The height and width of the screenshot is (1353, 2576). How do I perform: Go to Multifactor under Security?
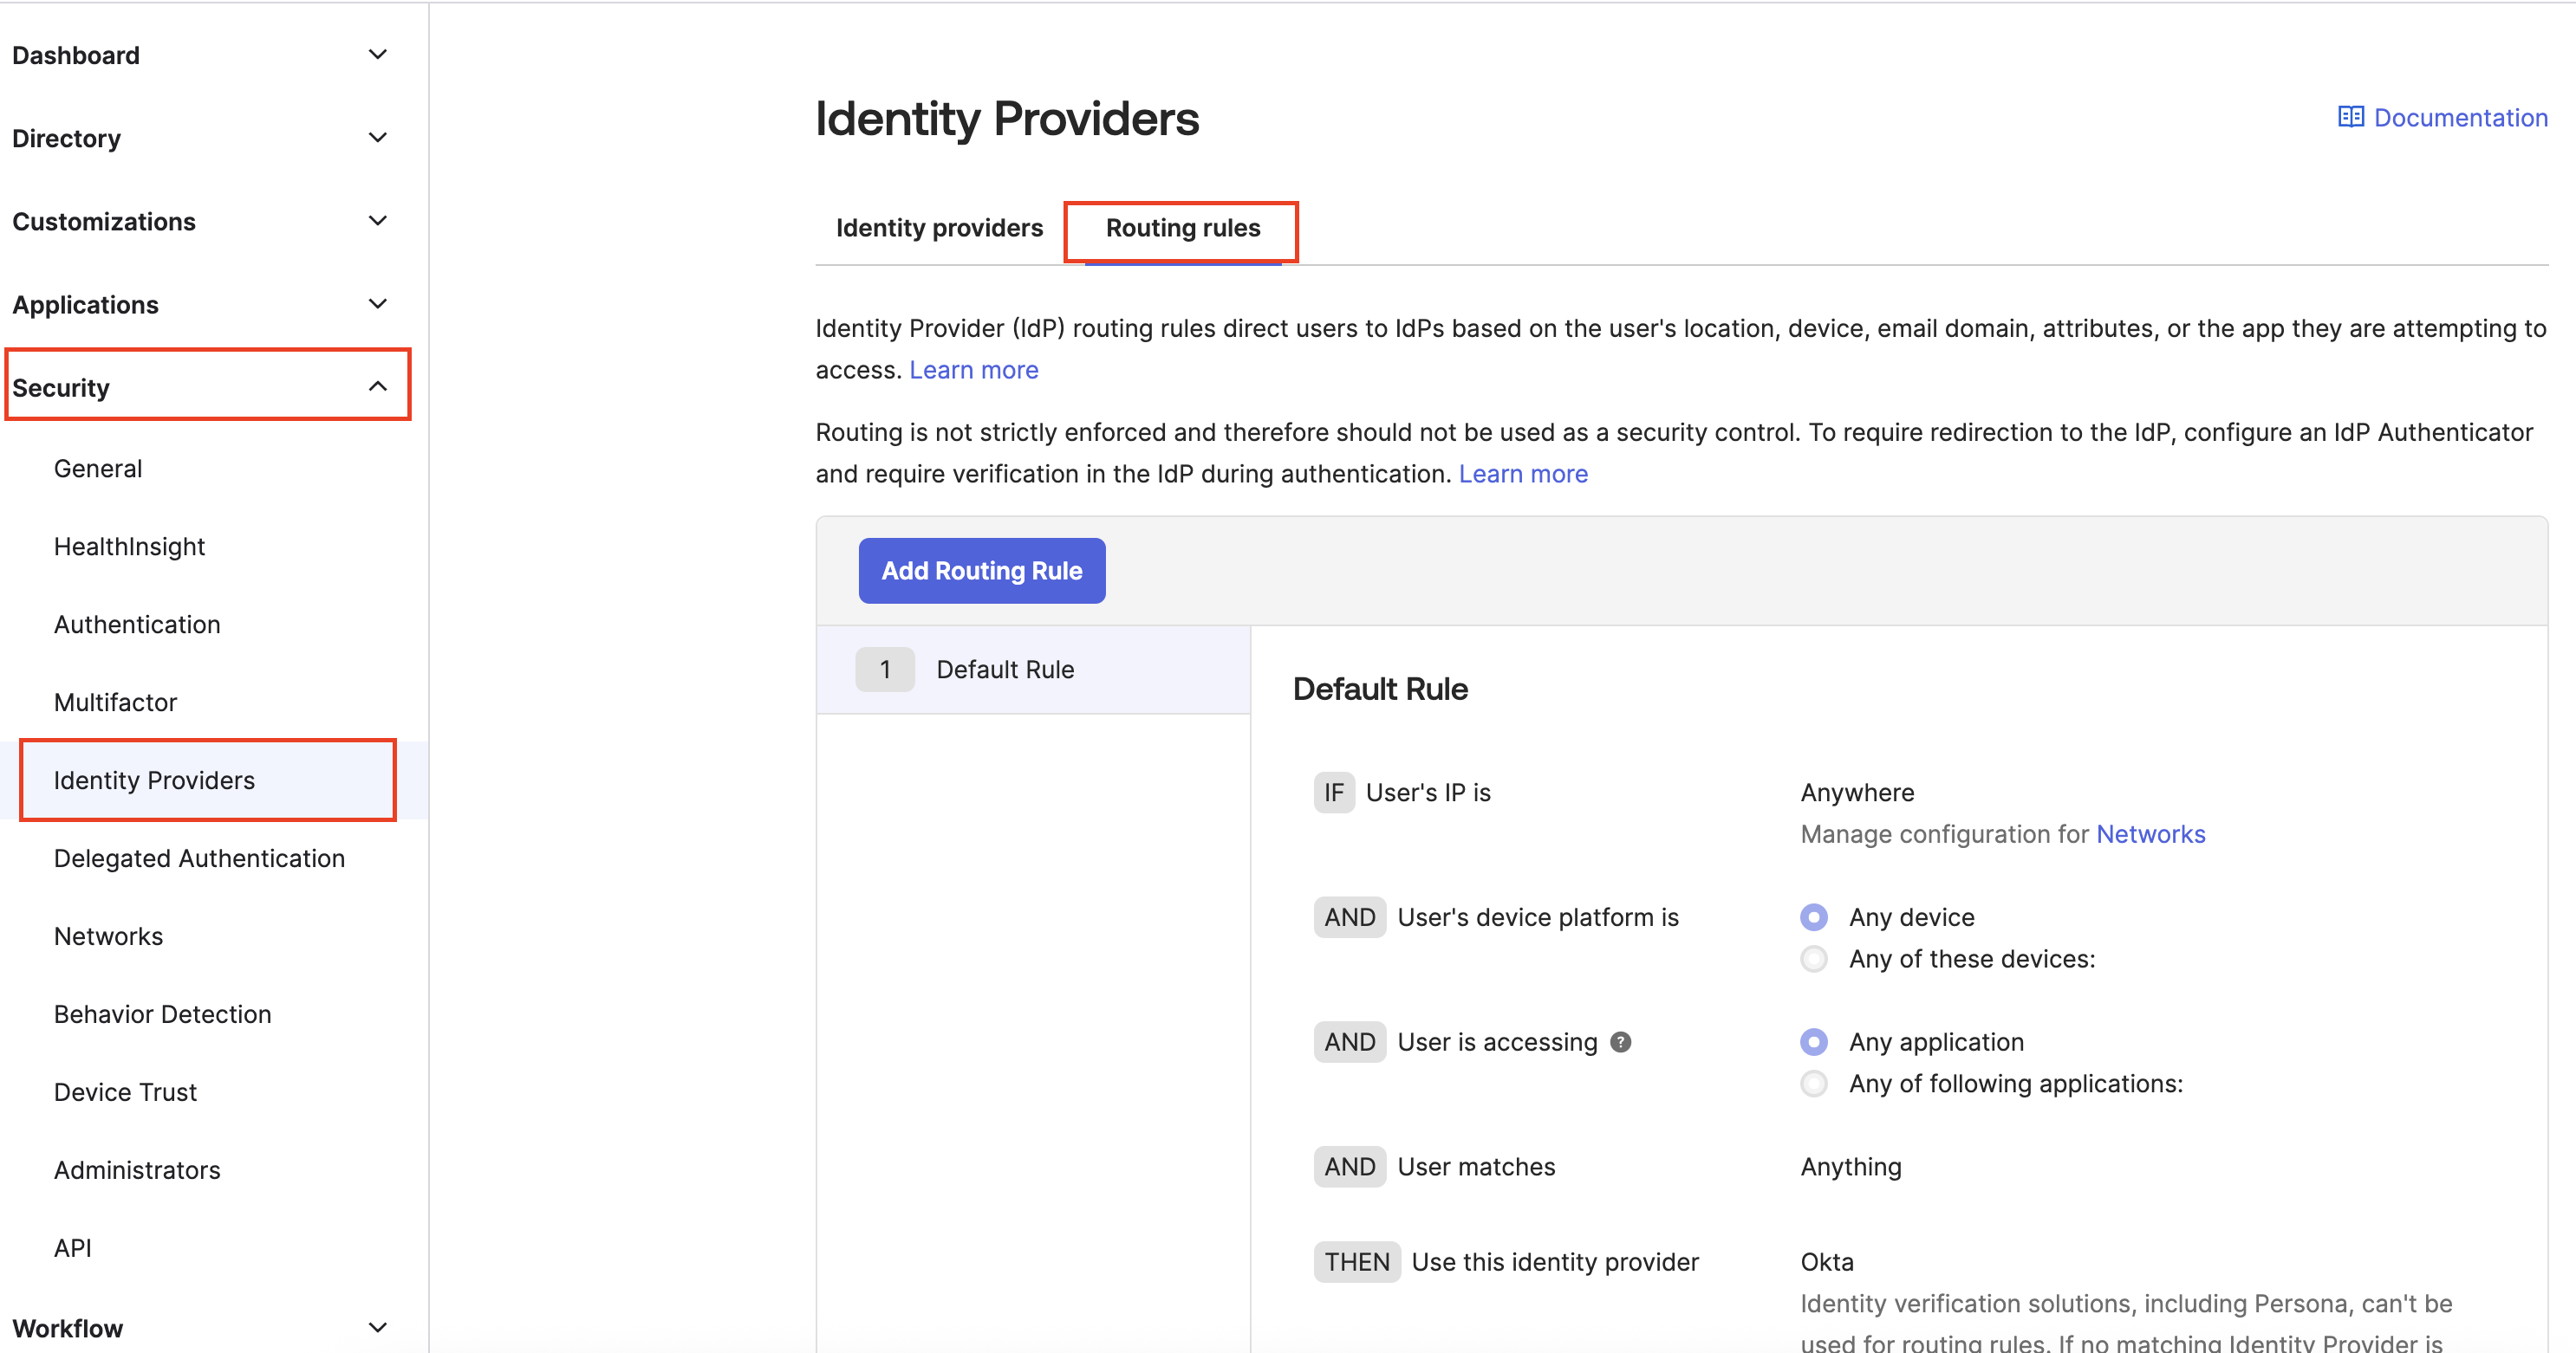pyautogui.click(x=115, y=702)
